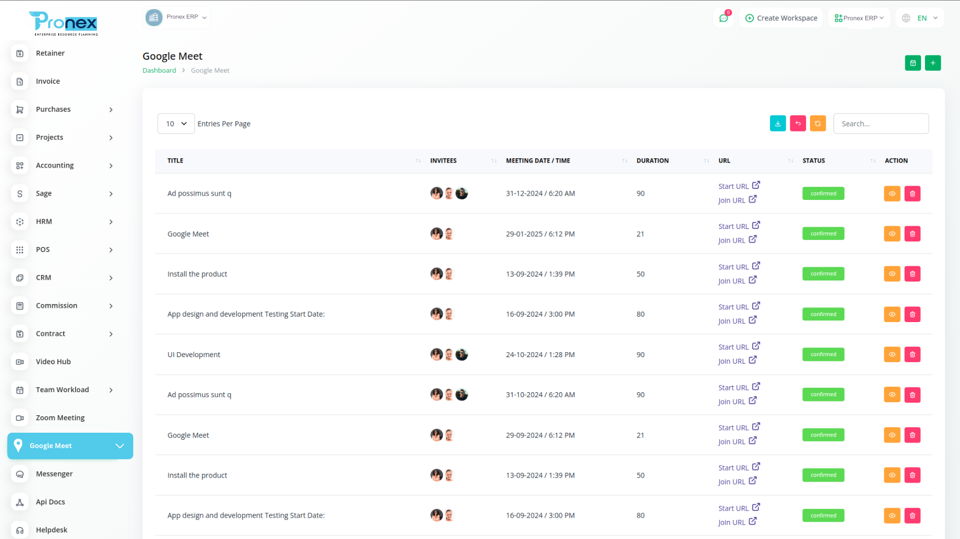The height and width of the screenshot is (539, 960).
Task: View the first App design meeting row
Action: pos(892,314)
